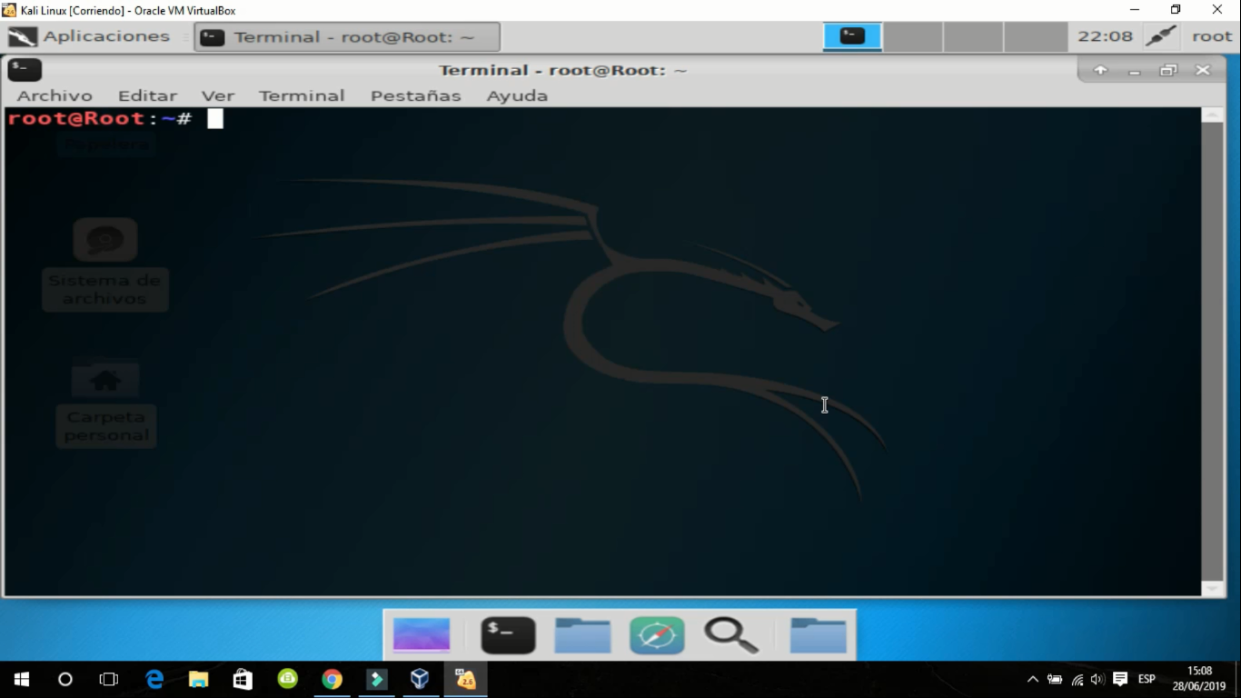This screenshot has width=1241, height=698.
Task: Open the Pestañas menu
Action: point(415,95)
